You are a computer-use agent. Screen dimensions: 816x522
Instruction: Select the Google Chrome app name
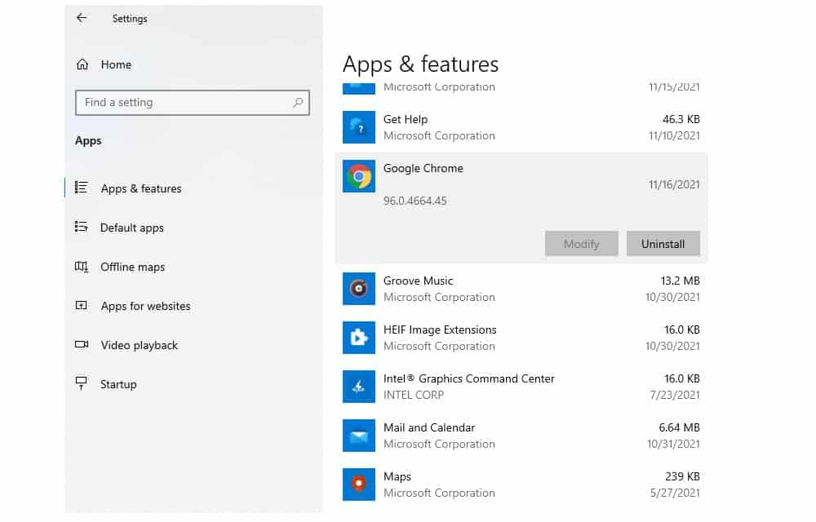click(x=423, y=169)
